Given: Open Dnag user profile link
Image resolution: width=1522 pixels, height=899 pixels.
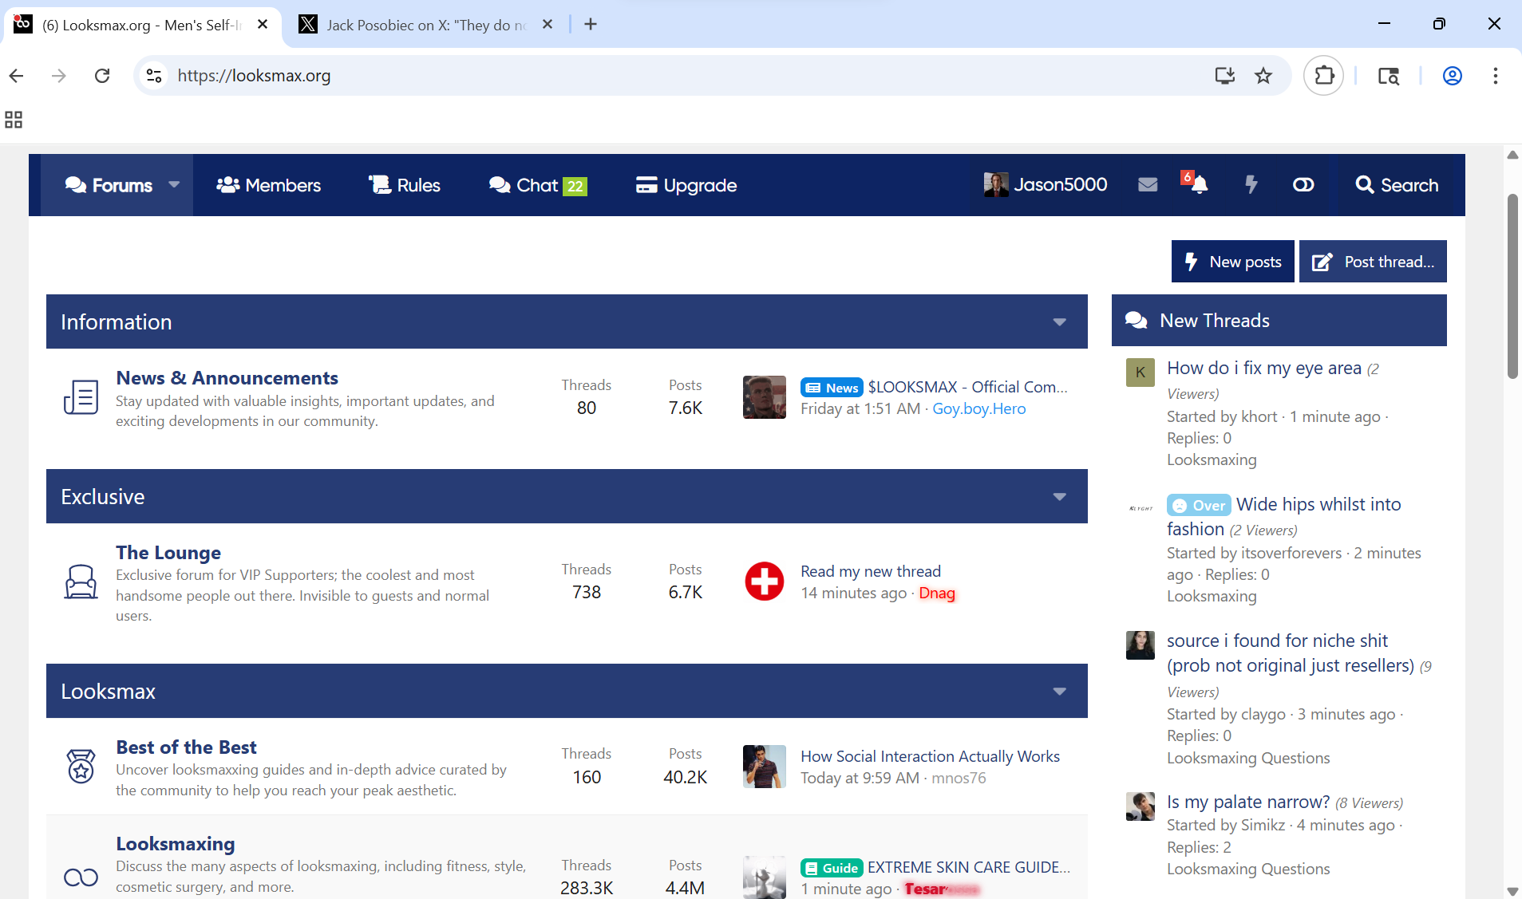Looking at the screenshot, I should coord(937,593).
